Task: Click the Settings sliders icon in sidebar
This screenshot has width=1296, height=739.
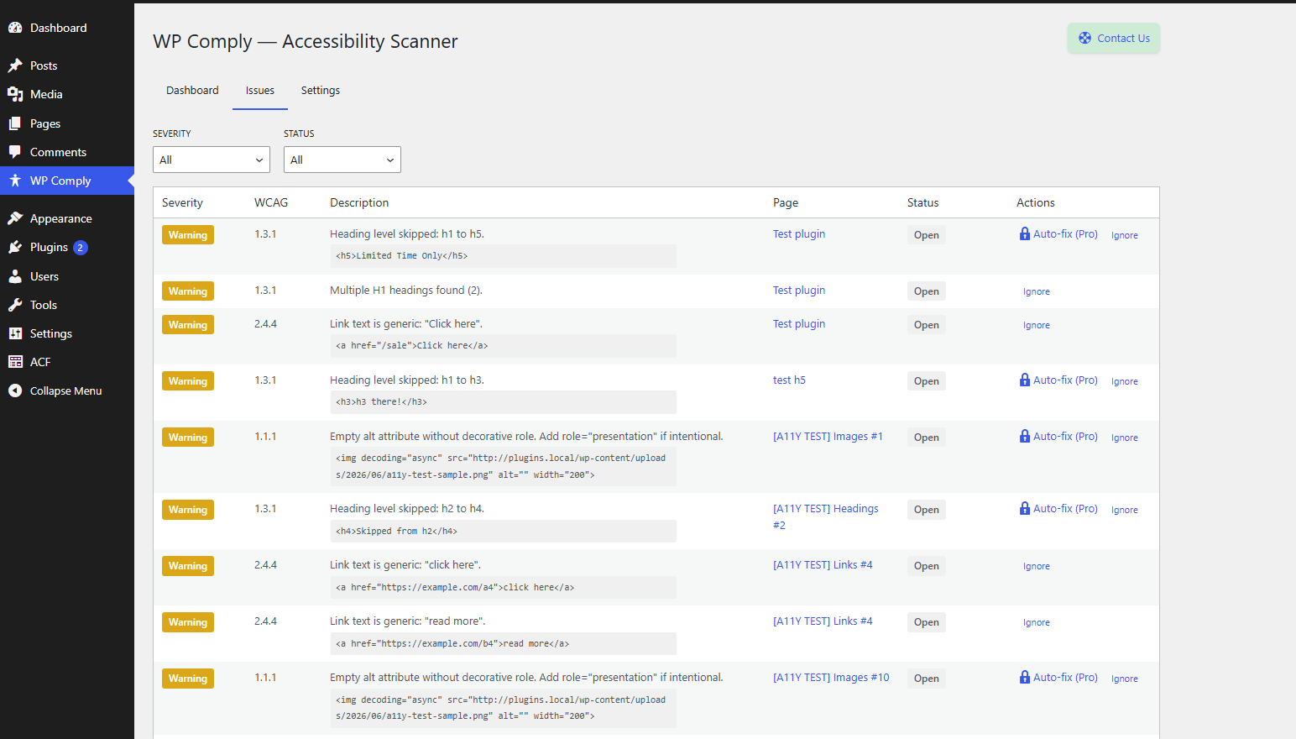Action: [x=15, y=333]
